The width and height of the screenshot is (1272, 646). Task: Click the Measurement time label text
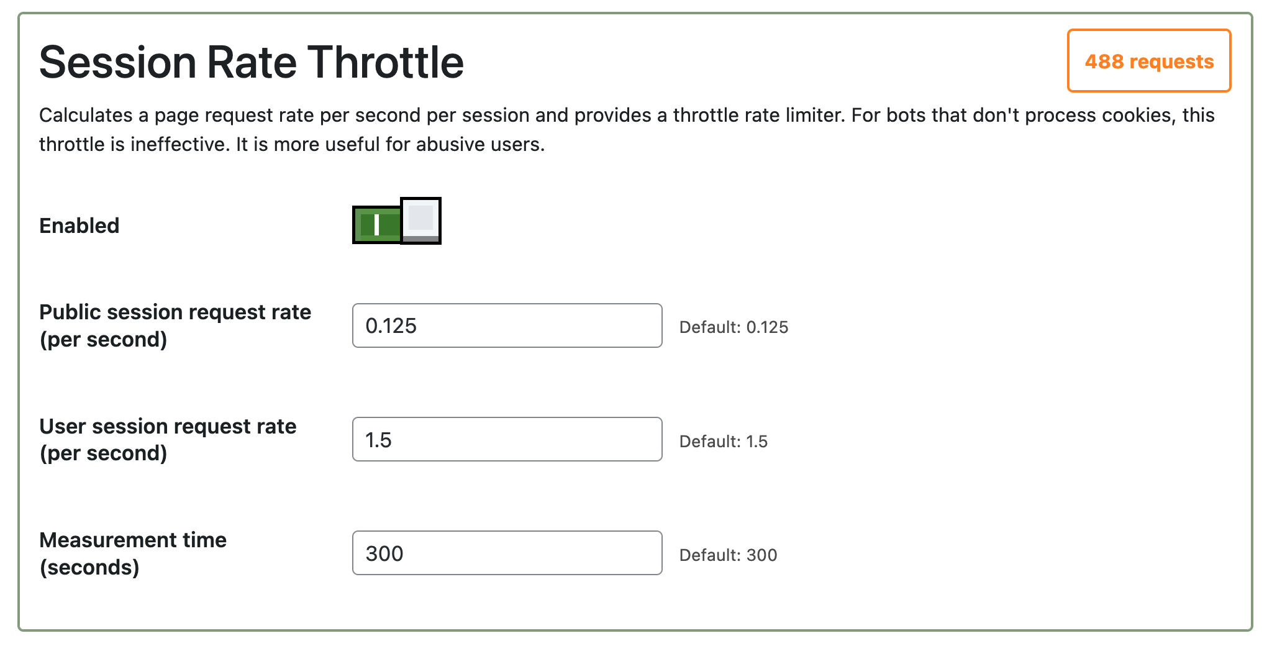[132, 540]
